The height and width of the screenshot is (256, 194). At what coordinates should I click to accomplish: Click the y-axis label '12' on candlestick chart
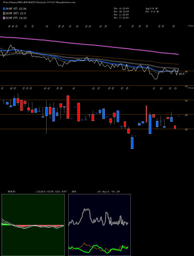[x=186, y=130]
